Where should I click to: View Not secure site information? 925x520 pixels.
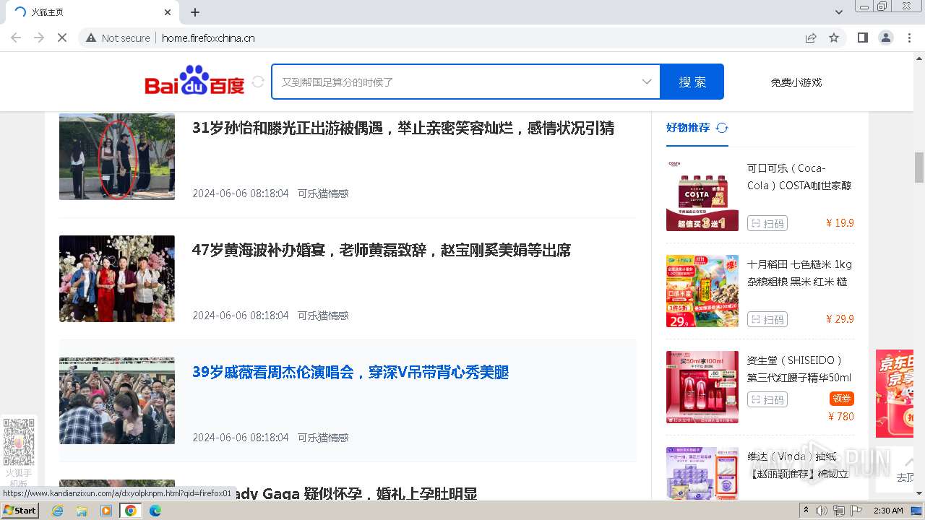point(118,38)
